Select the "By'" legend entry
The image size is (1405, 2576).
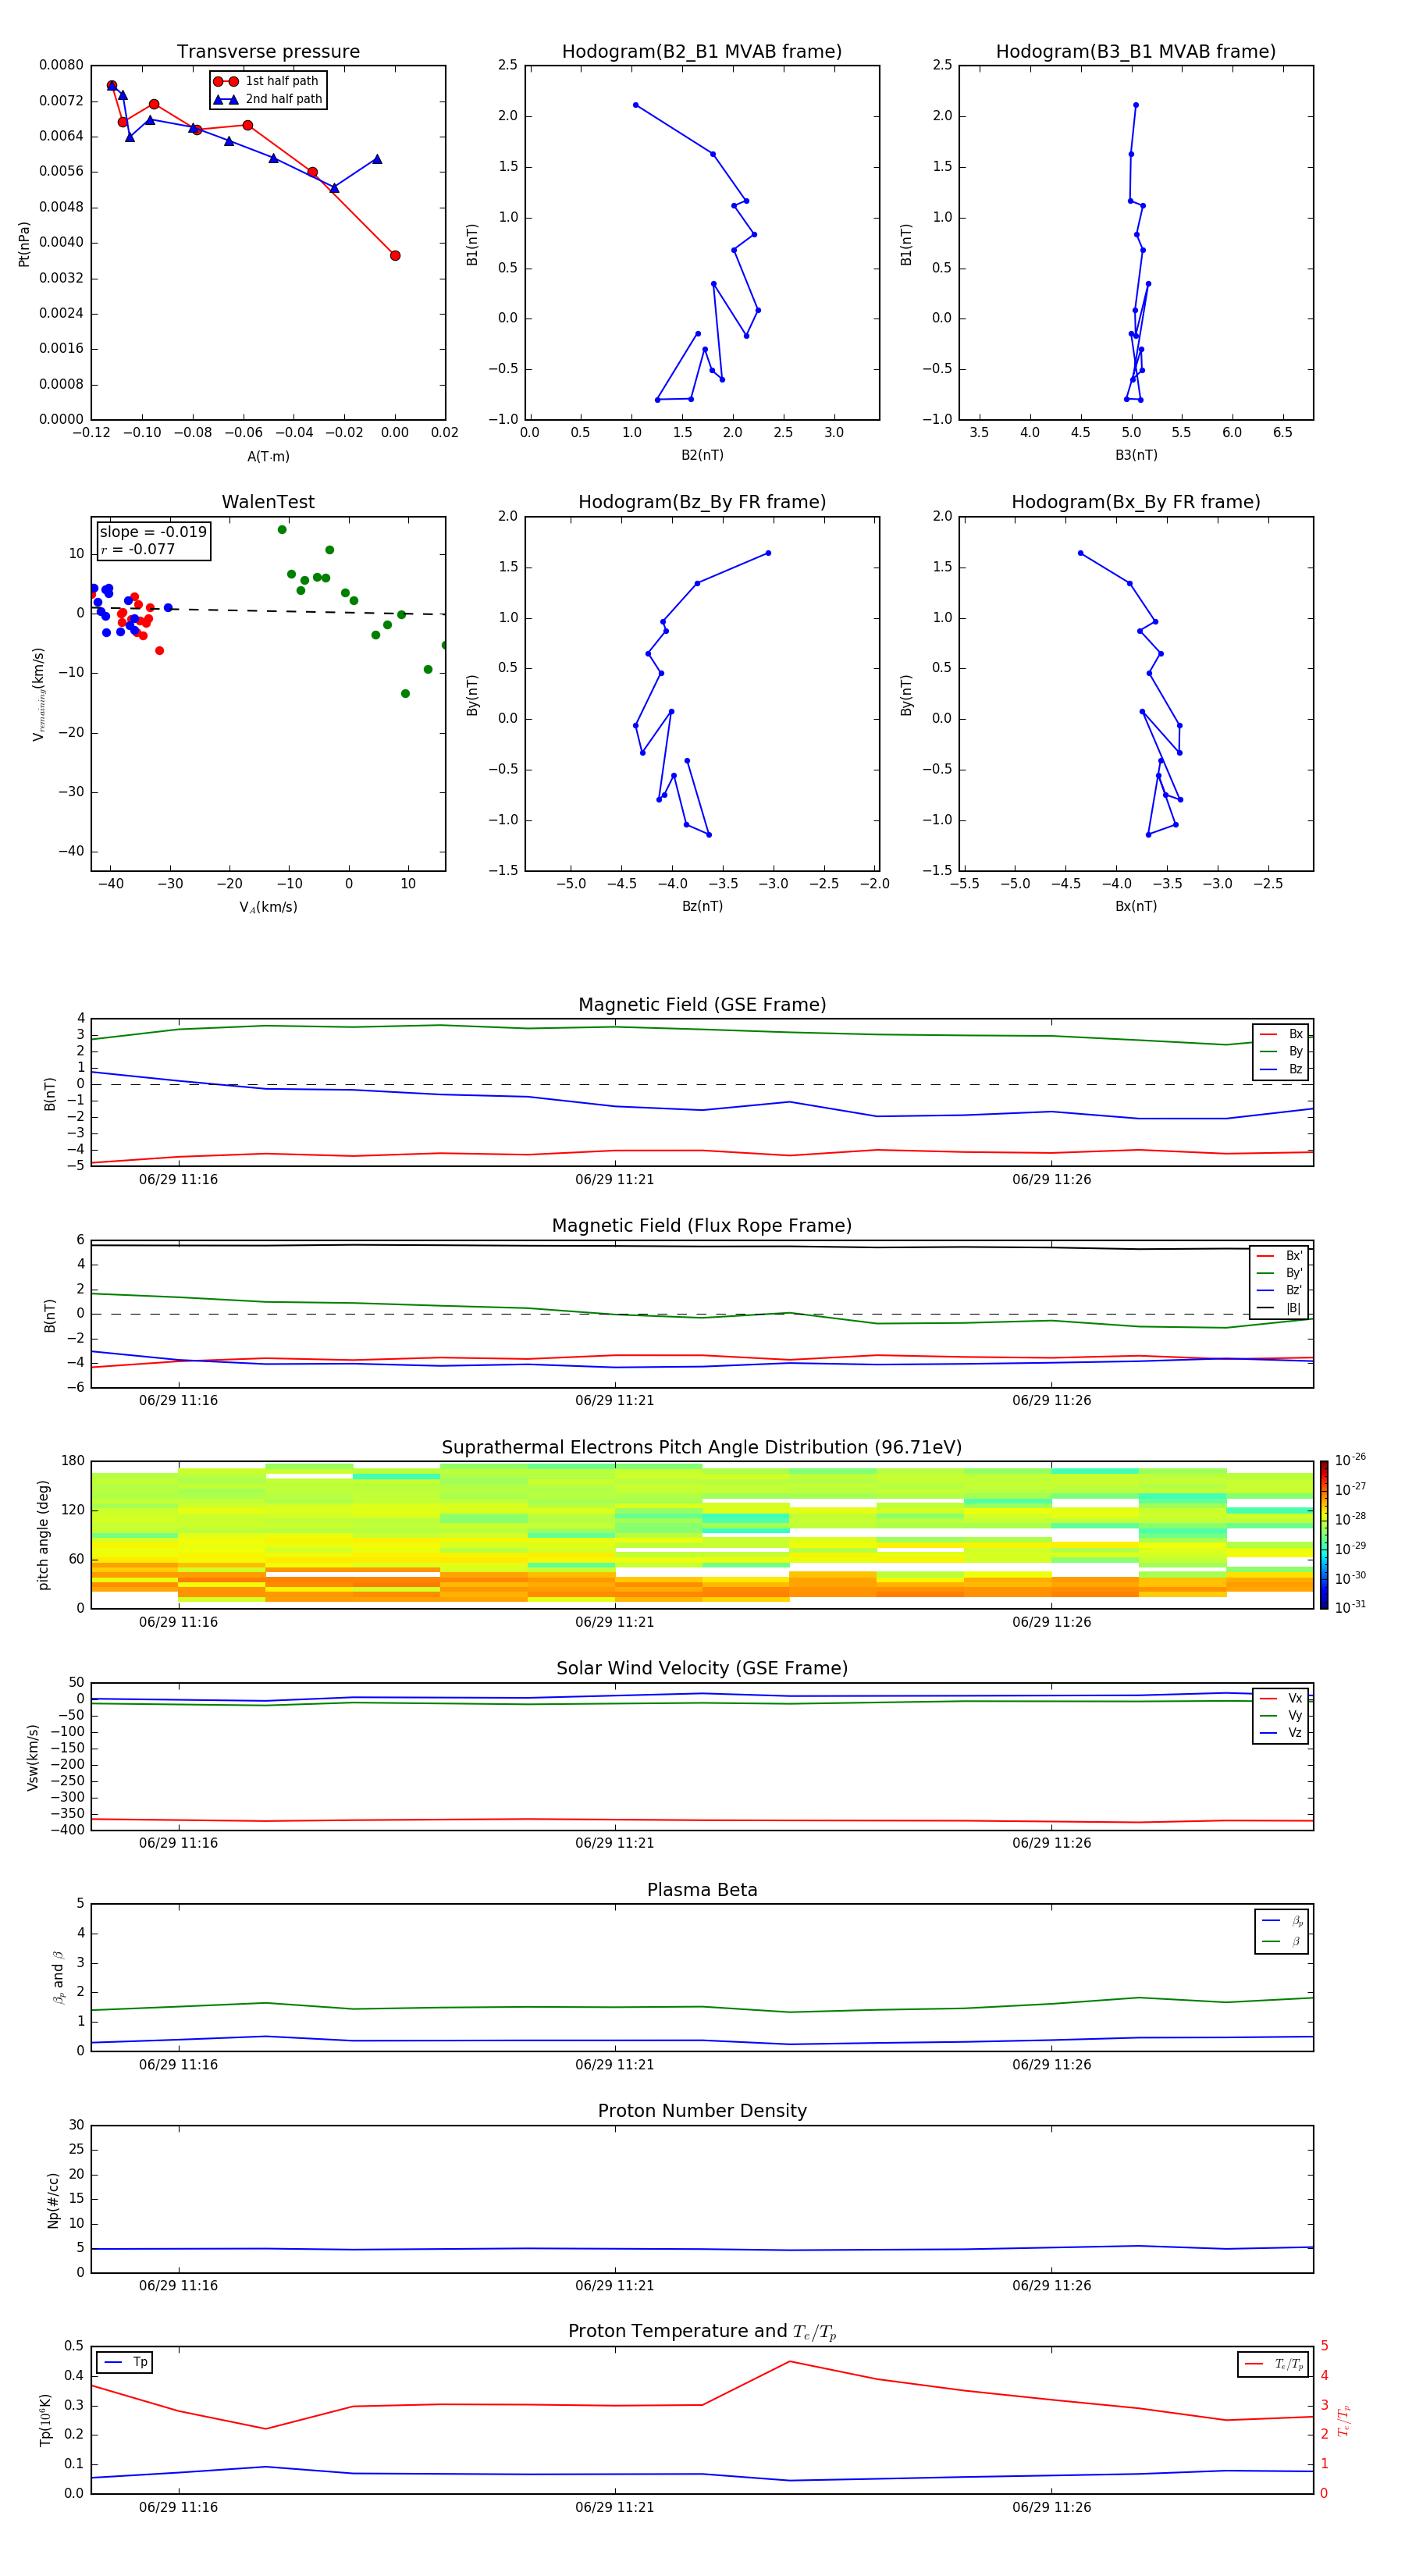[x=1279, y=1273]
